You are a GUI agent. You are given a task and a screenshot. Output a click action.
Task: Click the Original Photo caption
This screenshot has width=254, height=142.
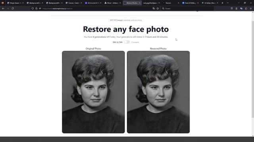point(93,49)
